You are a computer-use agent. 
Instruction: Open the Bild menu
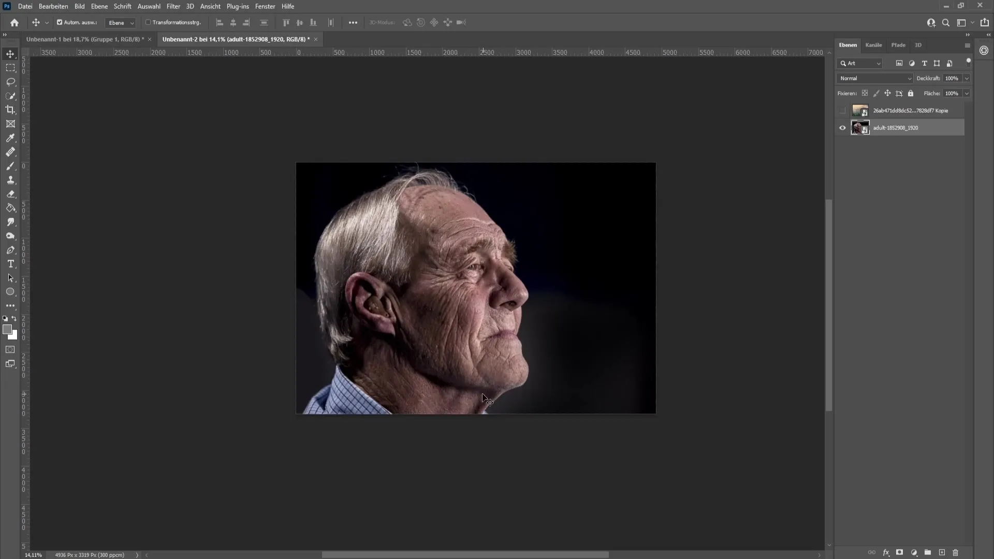(x=79, y=6)
